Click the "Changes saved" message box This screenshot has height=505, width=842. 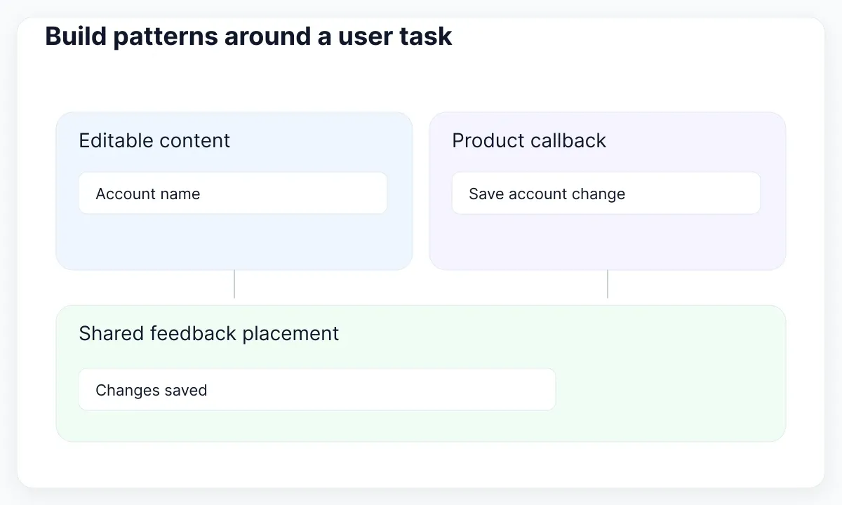pos(317,390)
